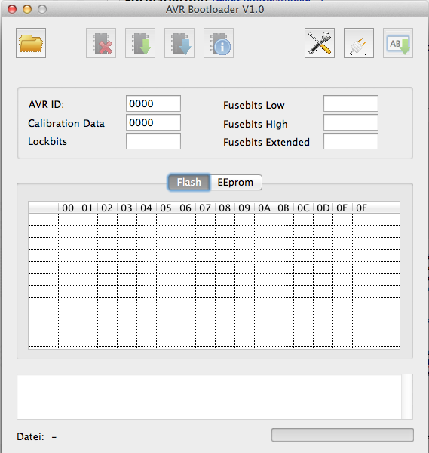Click the 0C column header
429x453 pixels.
[x=303, y=208]
